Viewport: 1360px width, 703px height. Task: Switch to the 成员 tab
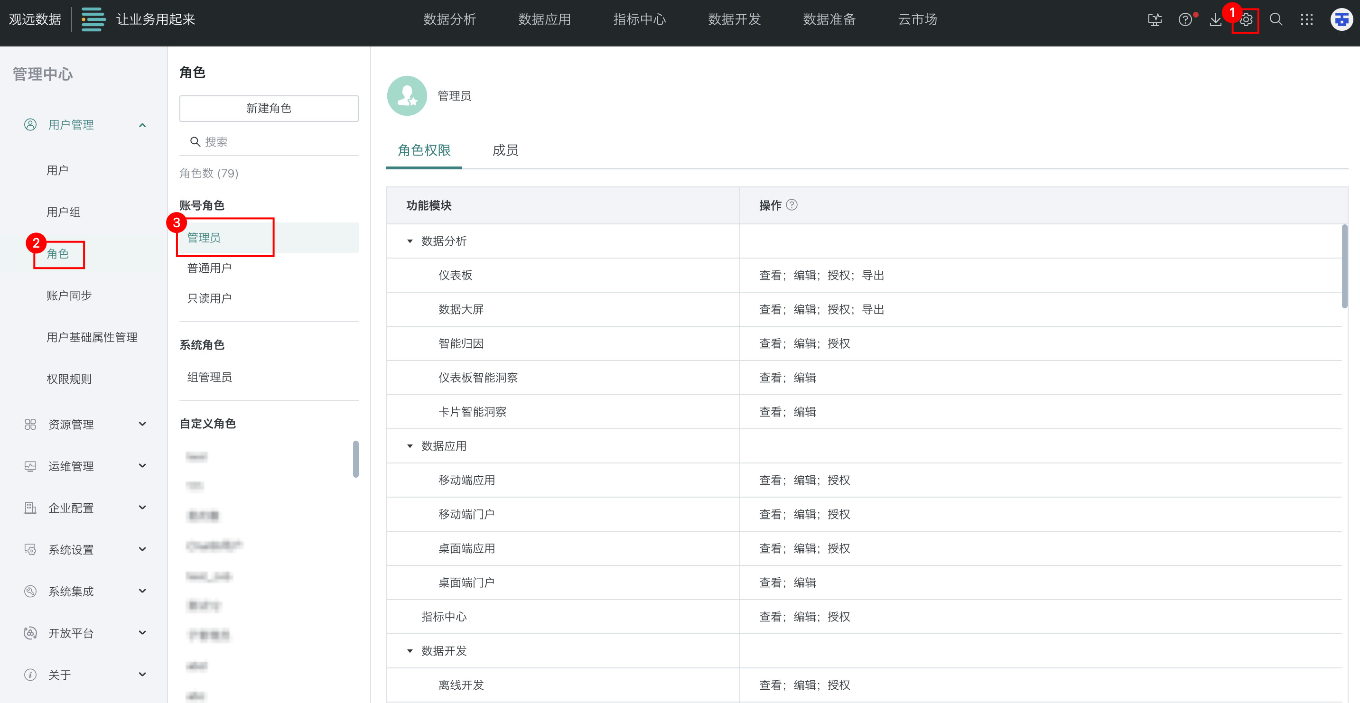pos(505,150)
